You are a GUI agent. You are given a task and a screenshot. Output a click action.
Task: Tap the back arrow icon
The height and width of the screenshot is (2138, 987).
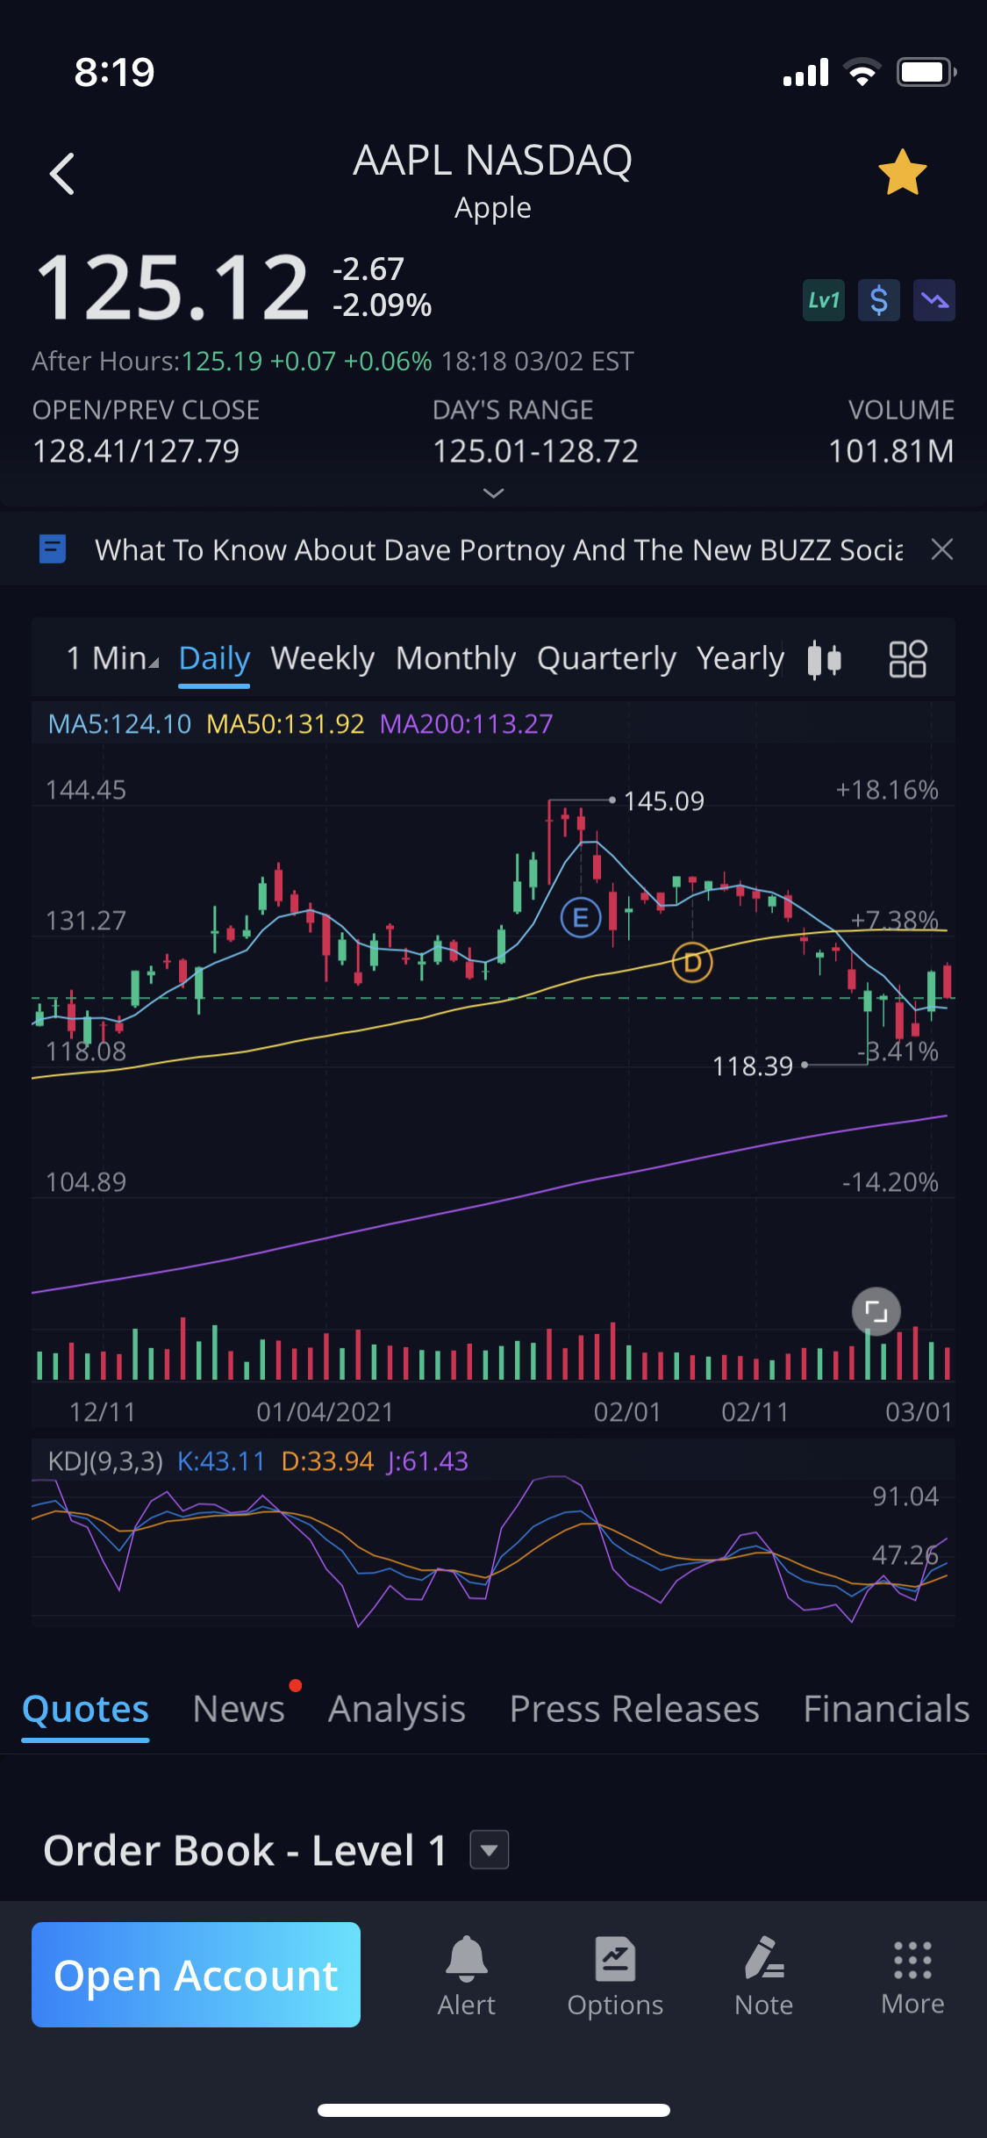pyautogui.click(x=62, y=174)
